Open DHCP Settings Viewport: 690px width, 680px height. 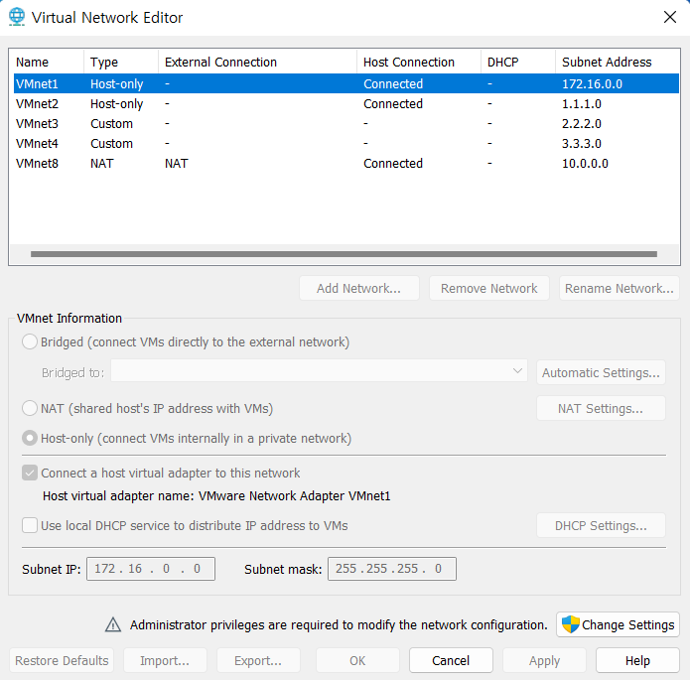tap(601, 525)
